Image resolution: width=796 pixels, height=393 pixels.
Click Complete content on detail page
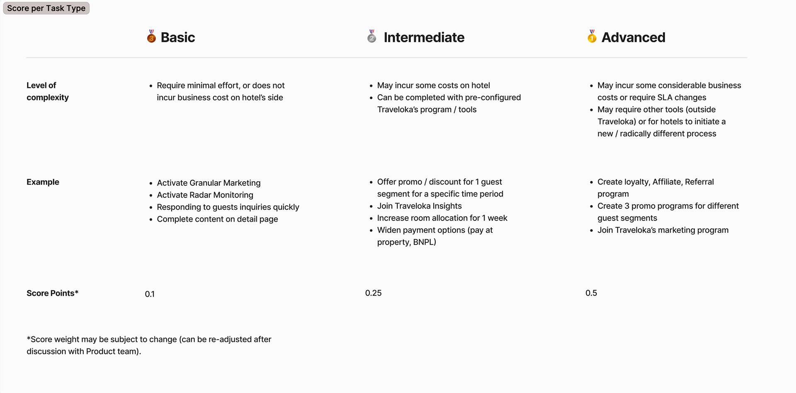point(217,219)
